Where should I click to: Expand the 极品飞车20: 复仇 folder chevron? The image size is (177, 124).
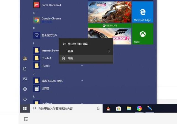coord(82,81)
